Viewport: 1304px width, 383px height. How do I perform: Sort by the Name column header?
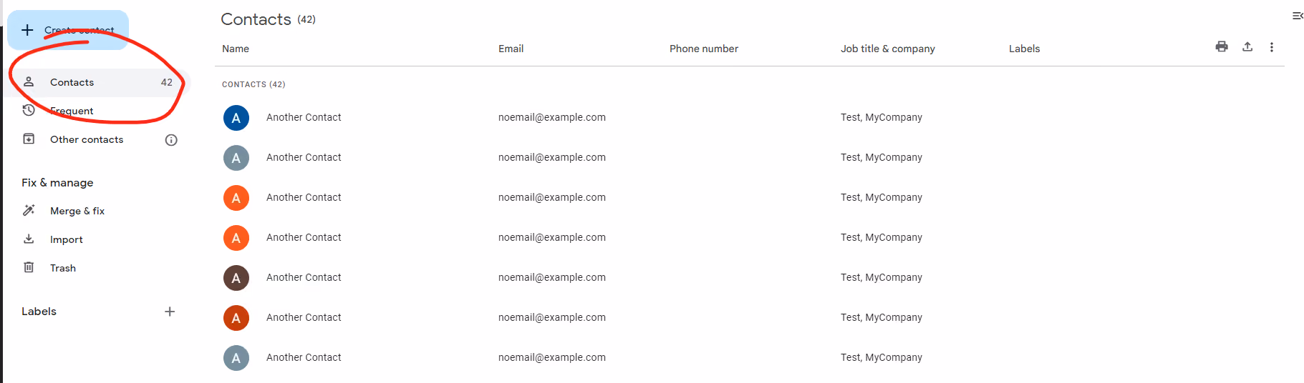pos(236,49)
